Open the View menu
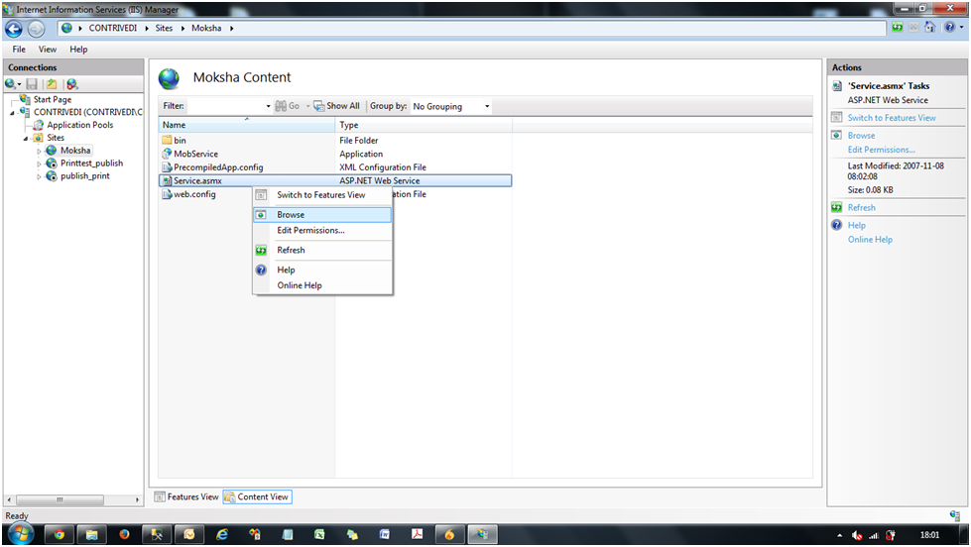971x547 pixels. pos(47,50)
